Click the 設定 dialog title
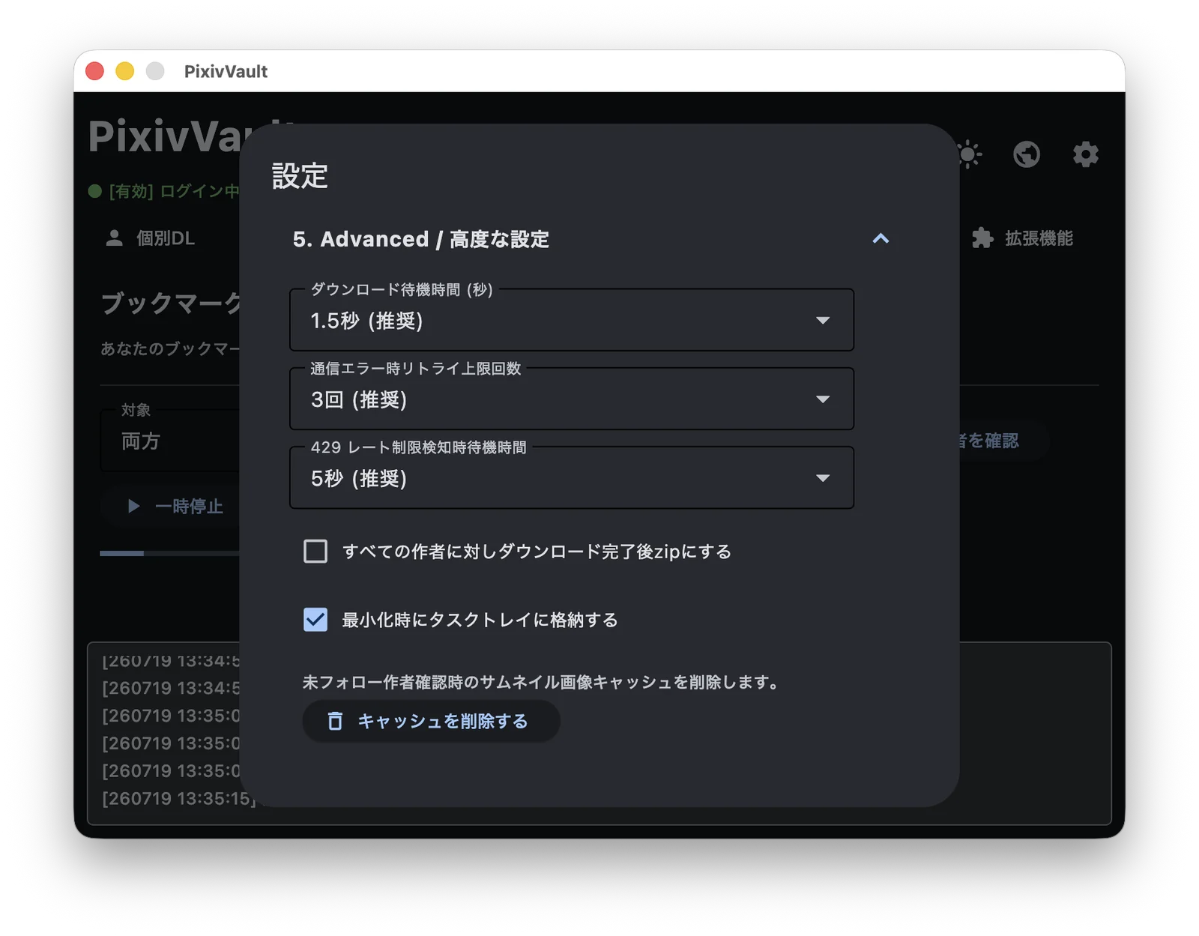The width and height of the screenshot is (1199, 936). (300, 176)
